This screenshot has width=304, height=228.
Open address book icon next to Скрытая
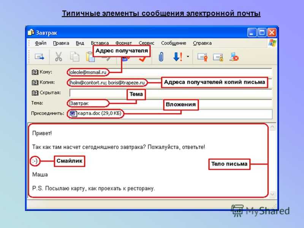35,93
